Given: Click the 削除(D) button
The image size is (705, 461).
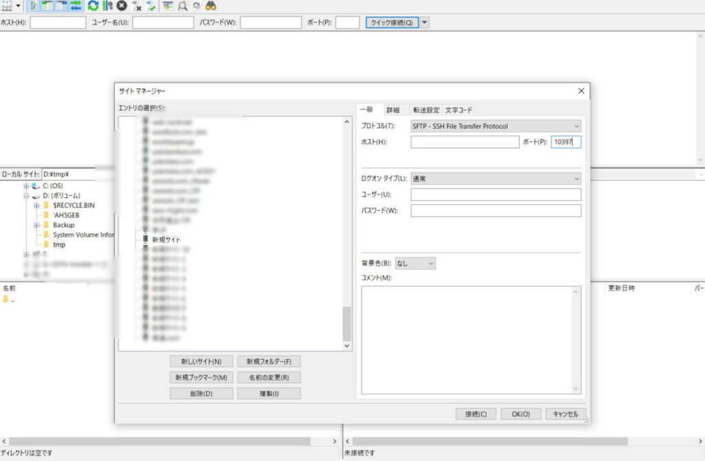Looking at the screenshot, I should pyautogui.click(x=202, y=394).
